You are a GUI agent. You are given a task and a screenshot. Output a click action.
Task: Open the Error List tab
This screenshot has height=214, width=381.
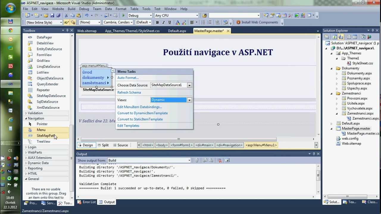click(87, 202)
